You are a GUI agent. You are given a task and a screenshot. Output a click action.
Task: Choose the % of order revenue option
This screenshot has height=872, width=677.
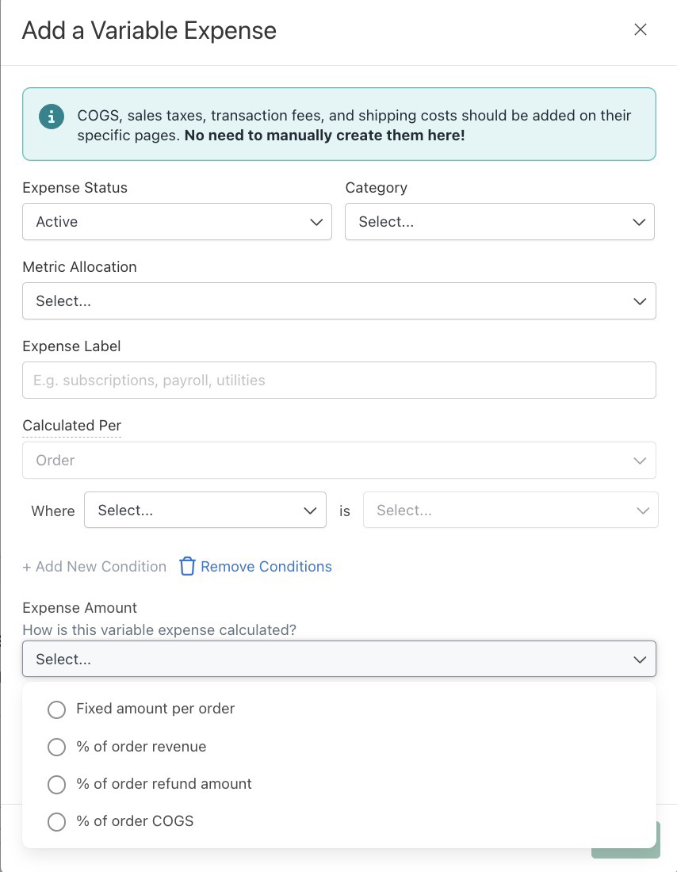(127, 746)
